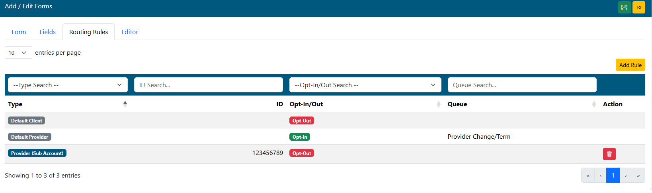Click the yellow back icon button
652x193 pixels.
pyautogui.click(x=638, y=8)
